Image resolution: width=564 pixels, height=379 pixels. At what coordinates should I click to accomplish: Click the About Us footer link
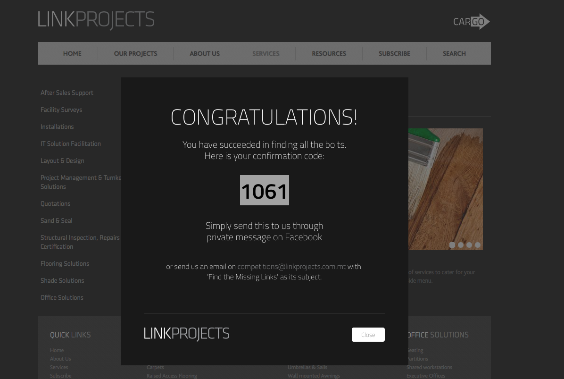coord(60,359)
